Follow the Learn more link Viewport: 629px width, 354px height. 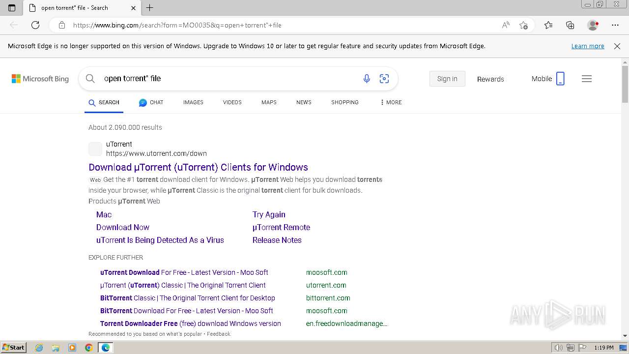[x=588, y=46]
